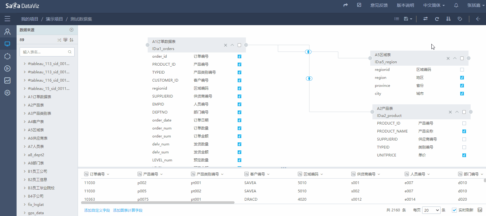
Task: Open the circular data flow sidebar icon
Action: 7,56
